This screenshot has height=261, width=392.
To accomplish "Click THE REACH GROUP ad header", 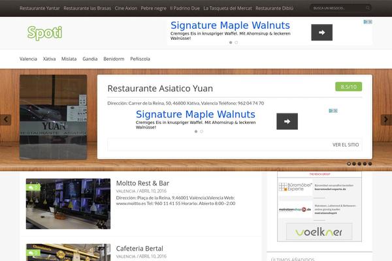I will pos(319,174).
